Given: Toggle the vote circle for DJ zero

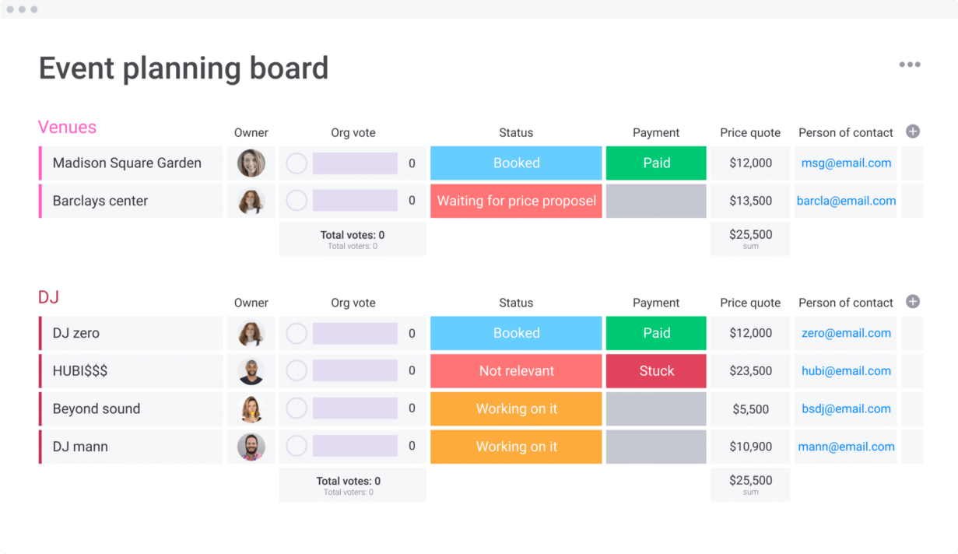Looking at the screenshot, I should click(297, 333).
